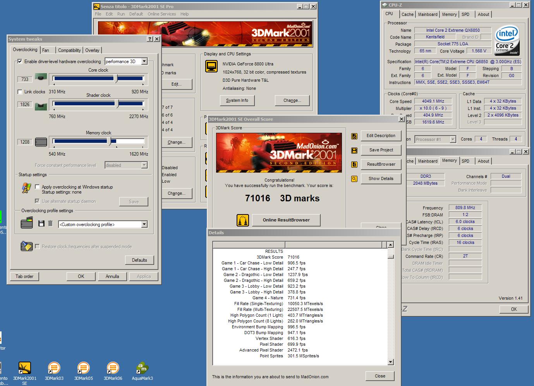Image resolution: width=534 pixels, height=386 pixels.
Task: Click the Tab order button
Action: coord(24,276)
